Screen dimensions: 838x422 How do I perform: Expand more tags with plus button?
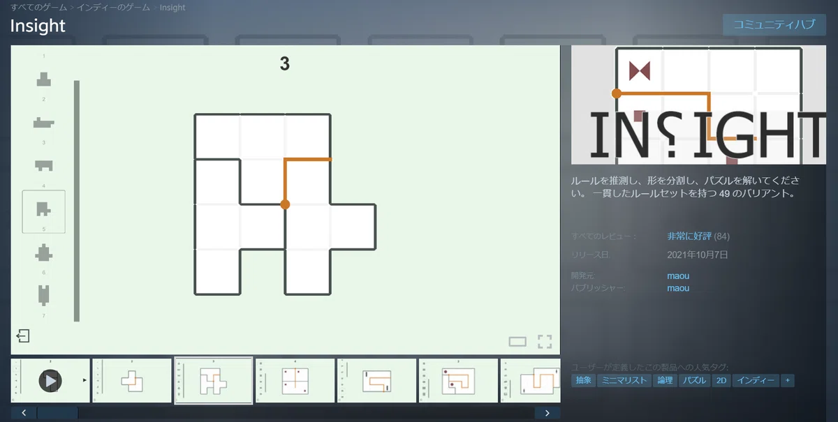788,381
